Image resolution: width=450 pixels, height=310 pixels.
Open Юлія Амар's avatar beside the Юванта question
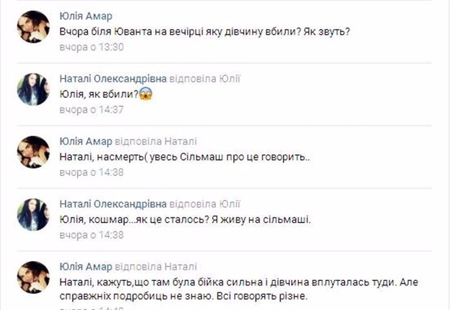point(33,27)
